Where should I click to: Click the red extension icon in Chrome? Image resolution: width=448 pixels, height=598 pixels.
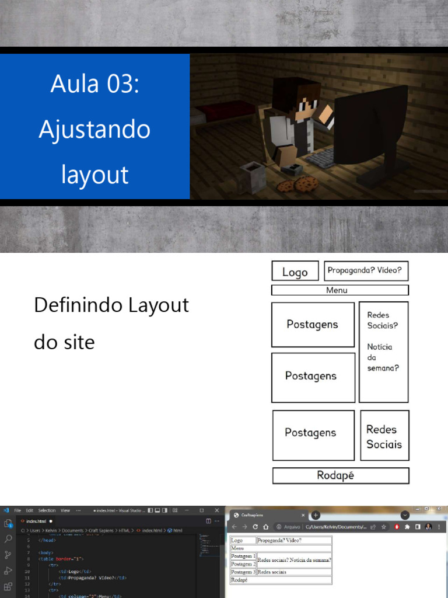397,527
